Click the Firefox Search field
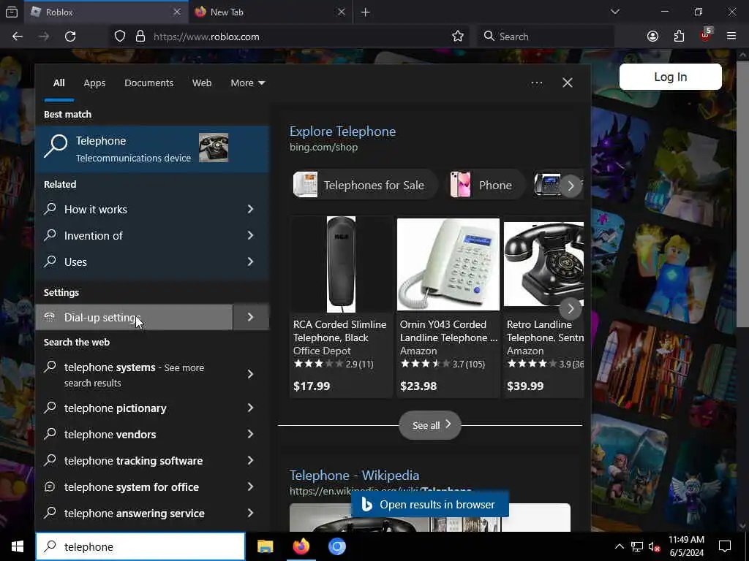Screen dimensions: 749x561 [546, 37]
